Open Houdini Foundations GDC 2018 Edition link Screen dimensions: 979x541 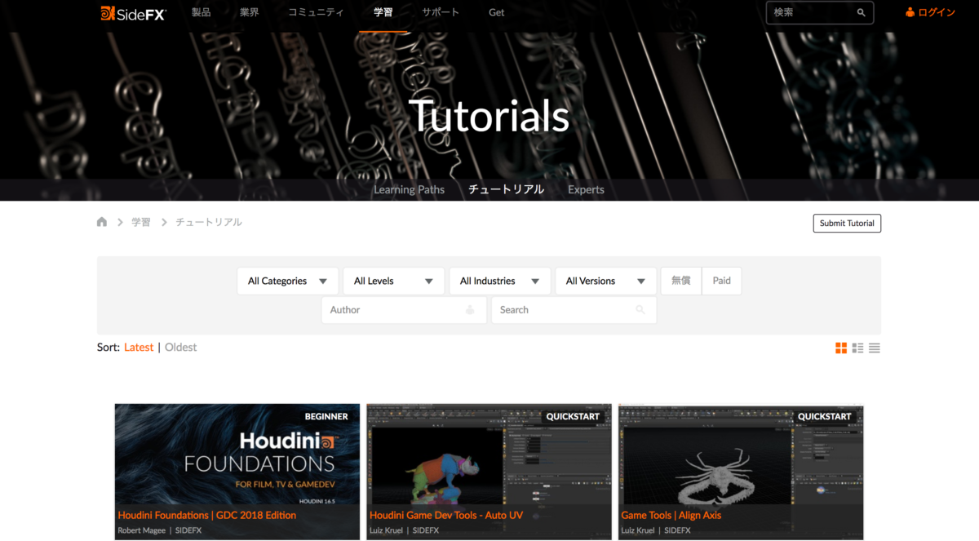coord(207,515)
